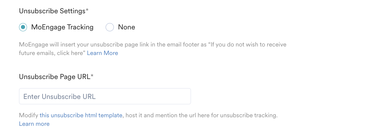Click 'future emails, click here' description line

[x=52, y=53]
